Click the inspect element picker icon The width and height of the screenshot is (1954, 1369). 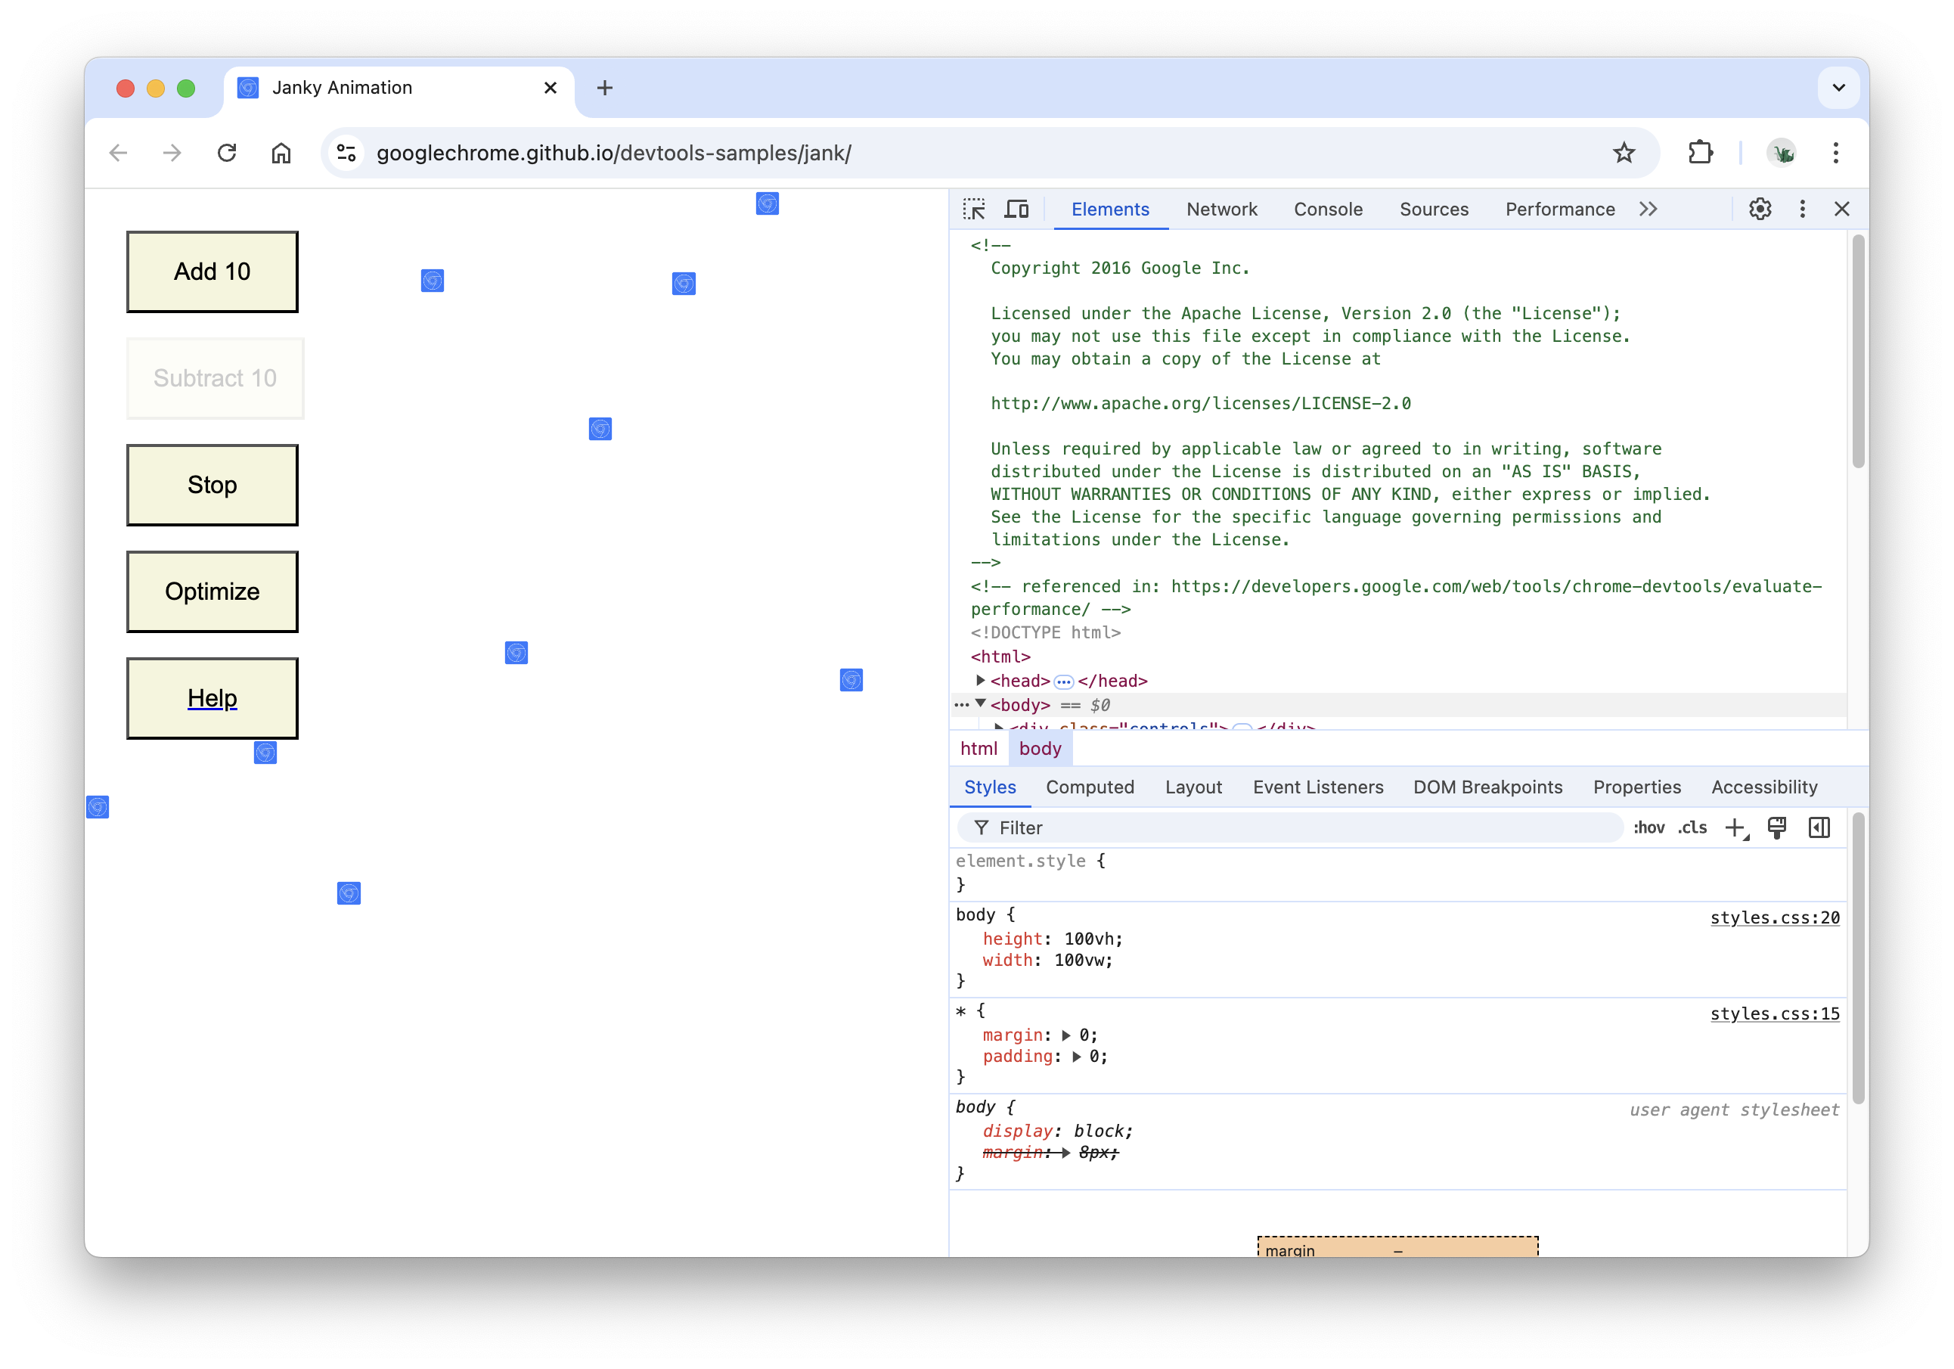click(x=974, y=208)
